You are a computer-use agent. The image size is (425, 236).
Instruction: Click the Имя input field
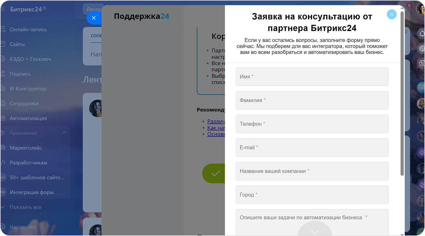point(312,77)
